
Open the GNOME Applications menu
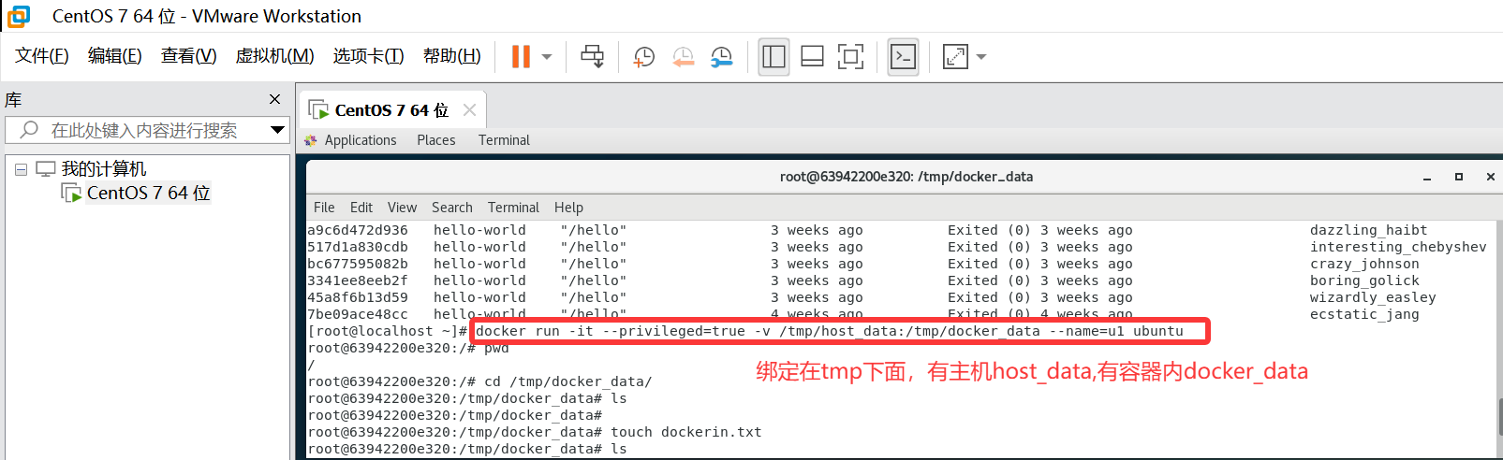361,140
